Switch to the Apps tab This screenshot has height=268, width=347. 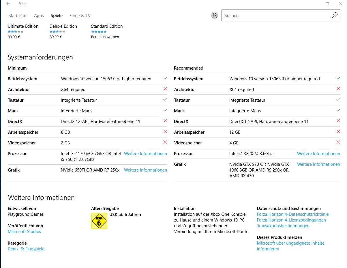tap(39, 16)
